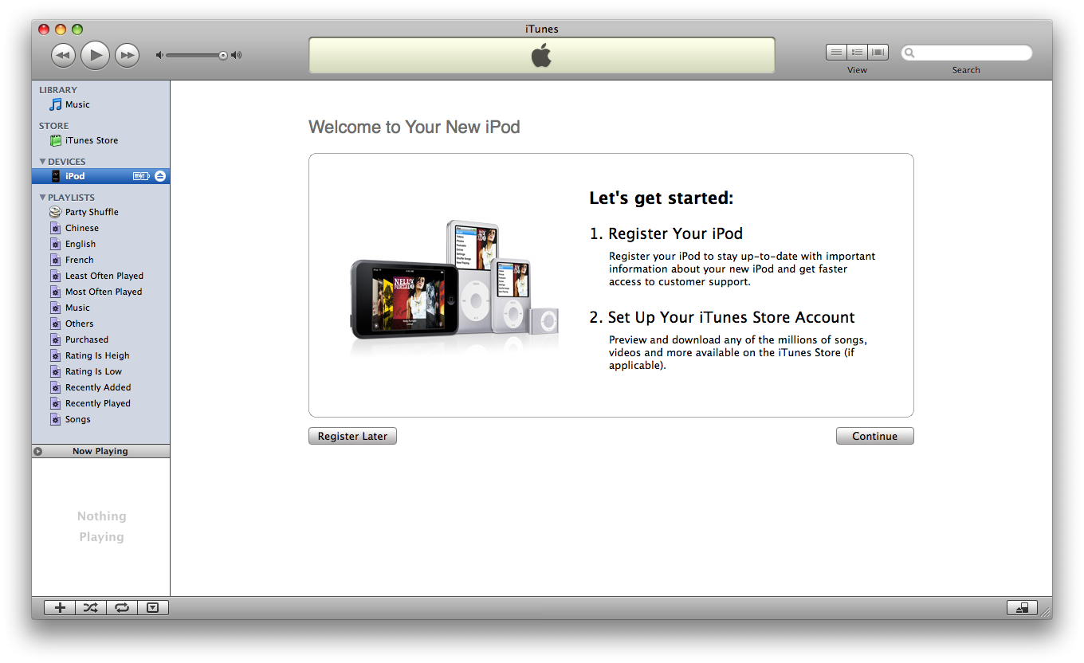This screenshot has height=663, width=1084.
Task: Click the speaker selection button in the window's lower corner
Action: (x=1023, y=607)
